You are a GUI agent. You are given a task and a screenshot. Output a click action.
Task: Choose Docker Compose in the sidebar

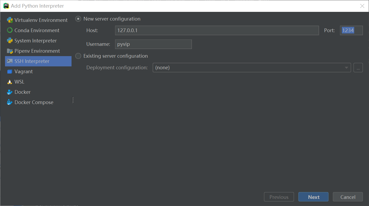click(38, 102)
